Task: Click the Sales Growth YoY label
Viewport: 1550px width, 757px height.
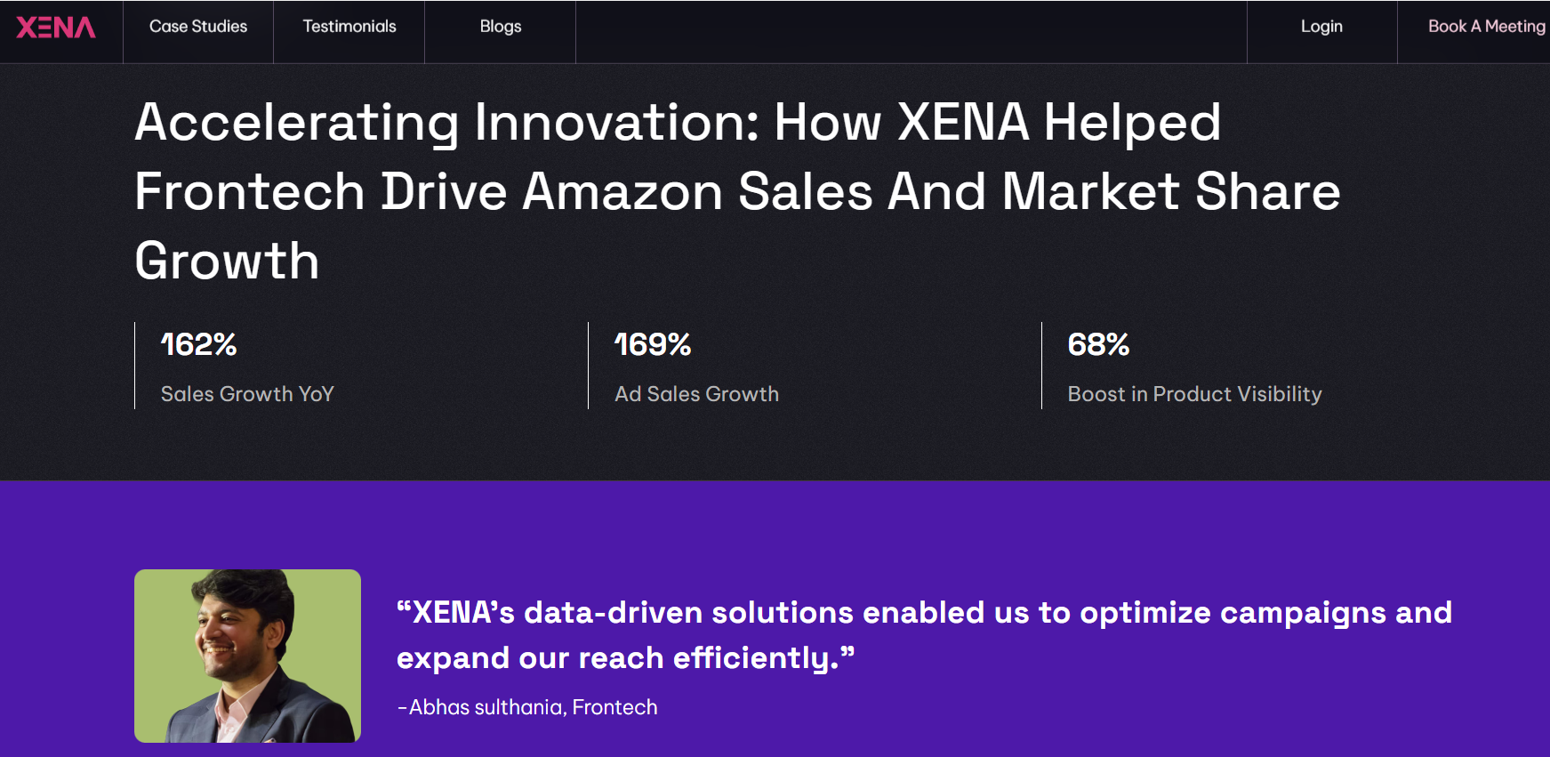Action: pos(246,393)
